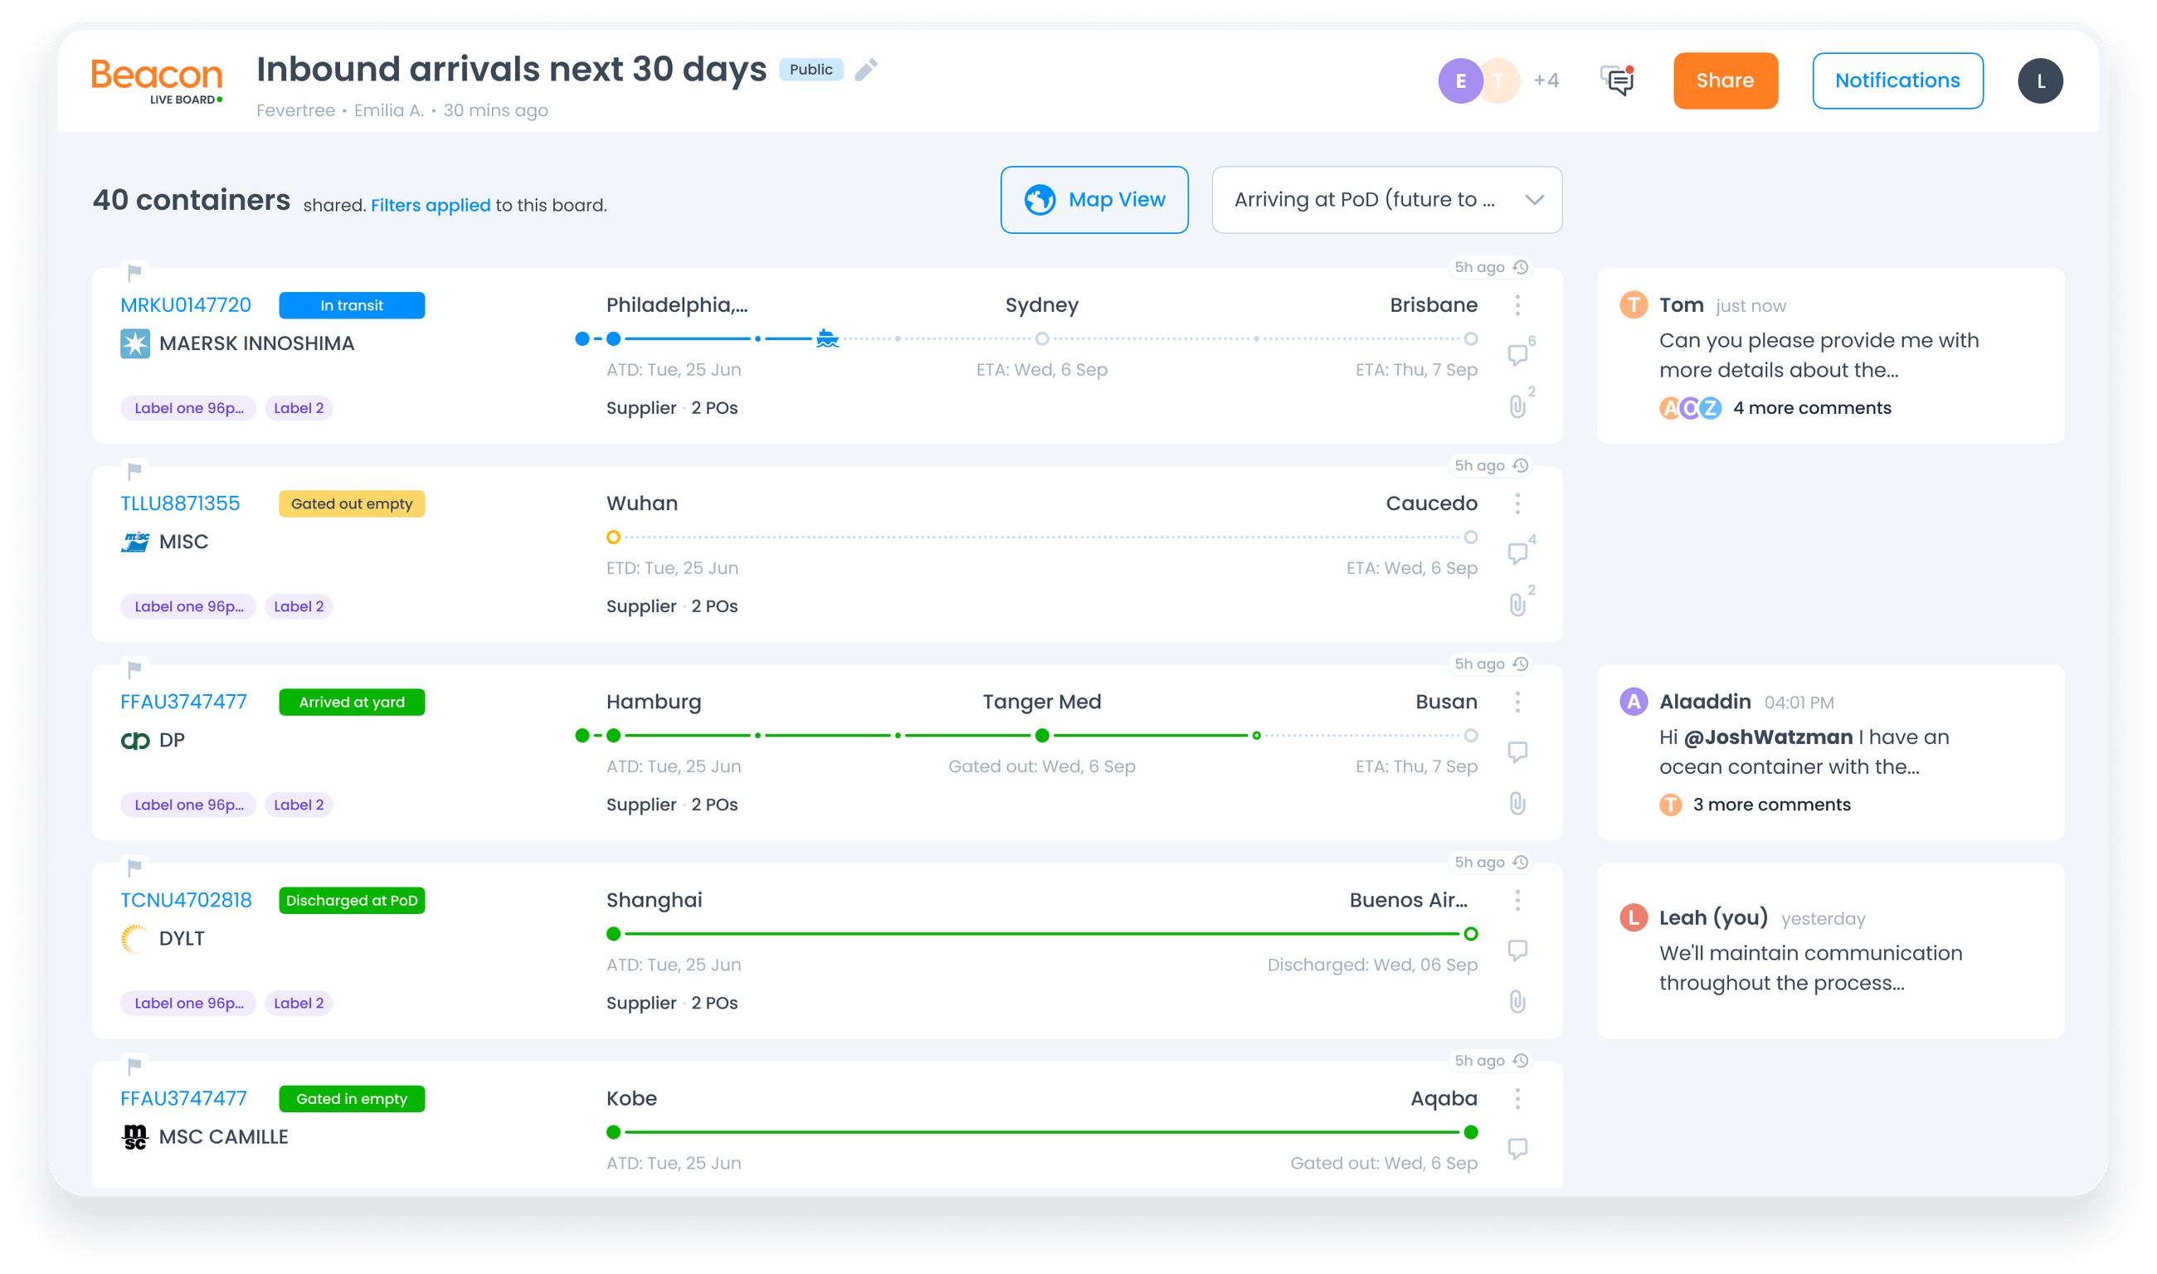Click the '+4' collaborator avatar stack
Viewport: 2157px width, 1274px height.
[x=1545, y=80]
